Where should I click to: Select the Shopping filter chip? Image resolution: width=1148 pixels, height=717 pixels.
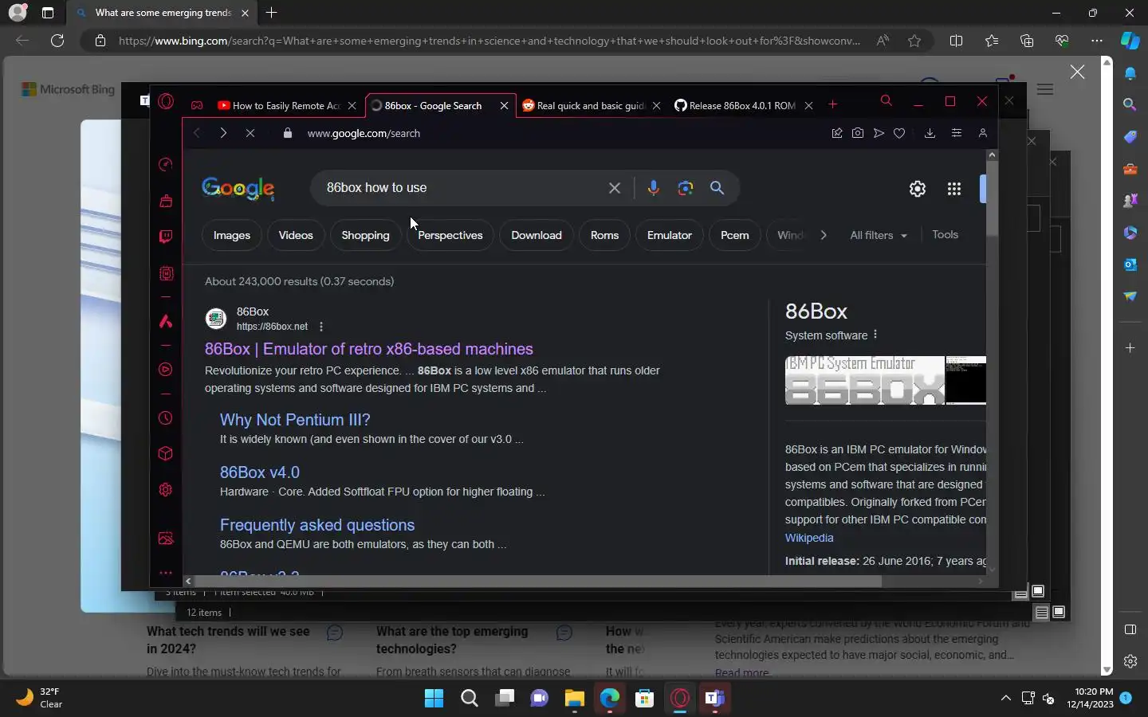pyautogui.click(x=365, y=236)
